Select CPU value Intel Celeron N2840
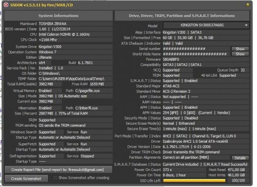The height and width of the screenshot is (187, 257). (64, 35)
